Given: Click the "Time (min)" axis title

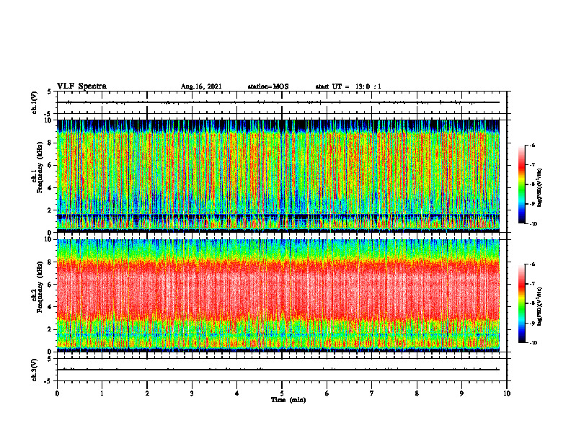Looking at the screenshot, I should pos(288,400).
